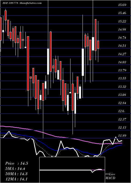Image resolution: width=131 pixels, height=183 pixels.
Task: Click the MunafaSutra.com header text
Action: click(x=31, y=3)
